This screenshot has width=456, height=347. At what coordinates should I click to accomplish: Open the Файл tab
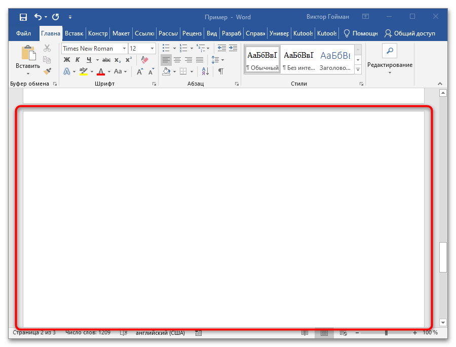pos(23,33)
